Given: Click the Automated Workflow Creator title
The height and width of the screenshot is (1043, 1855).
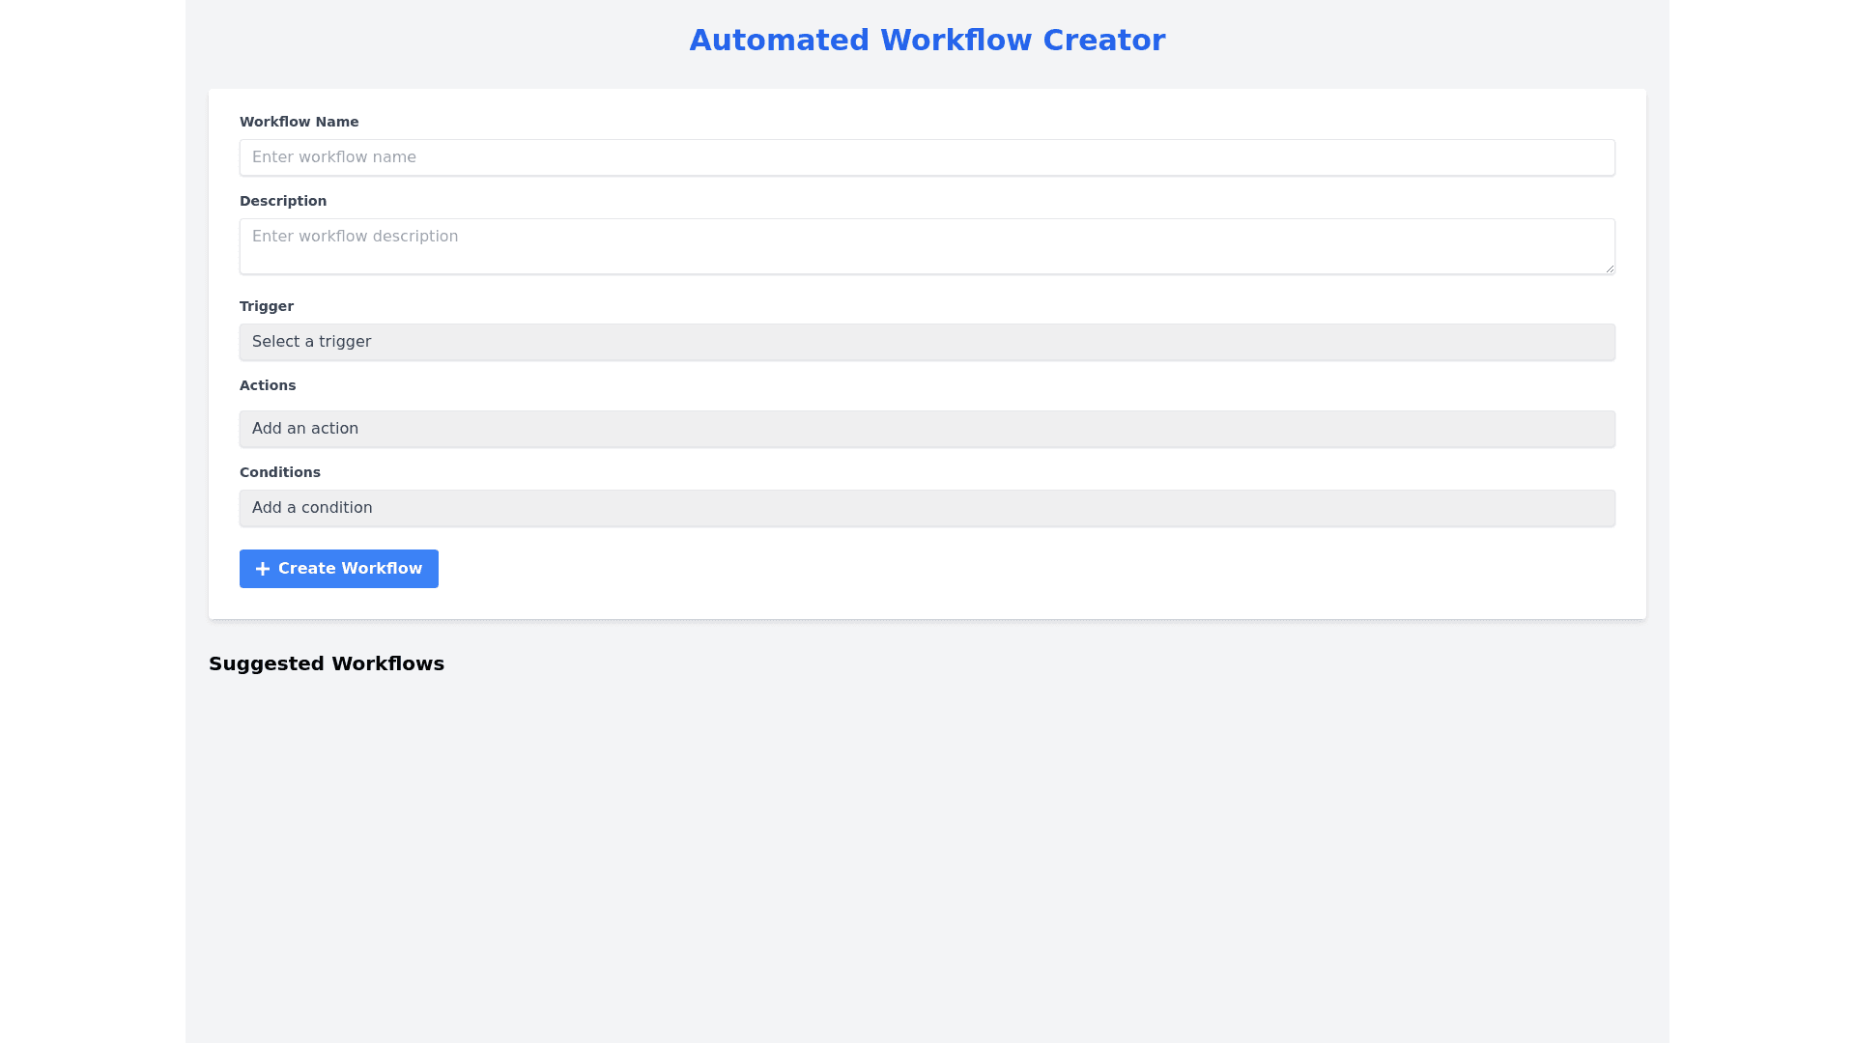Looking at the screenshot, I should 927,41.
